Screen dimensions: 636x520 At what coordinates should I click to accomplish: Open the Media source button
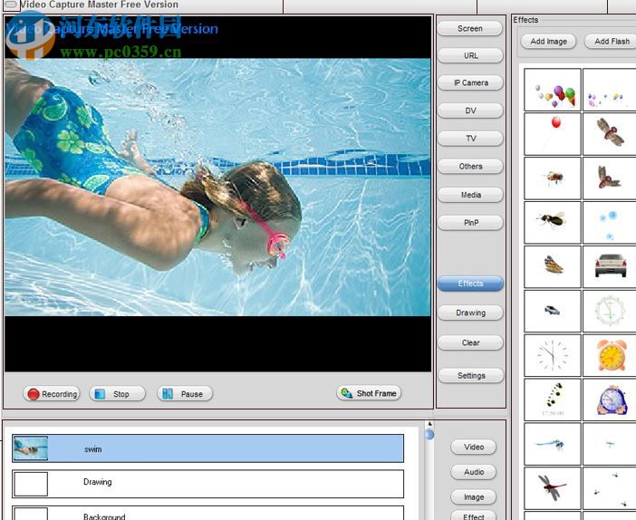pyautogui.click(x=470, y=195)
